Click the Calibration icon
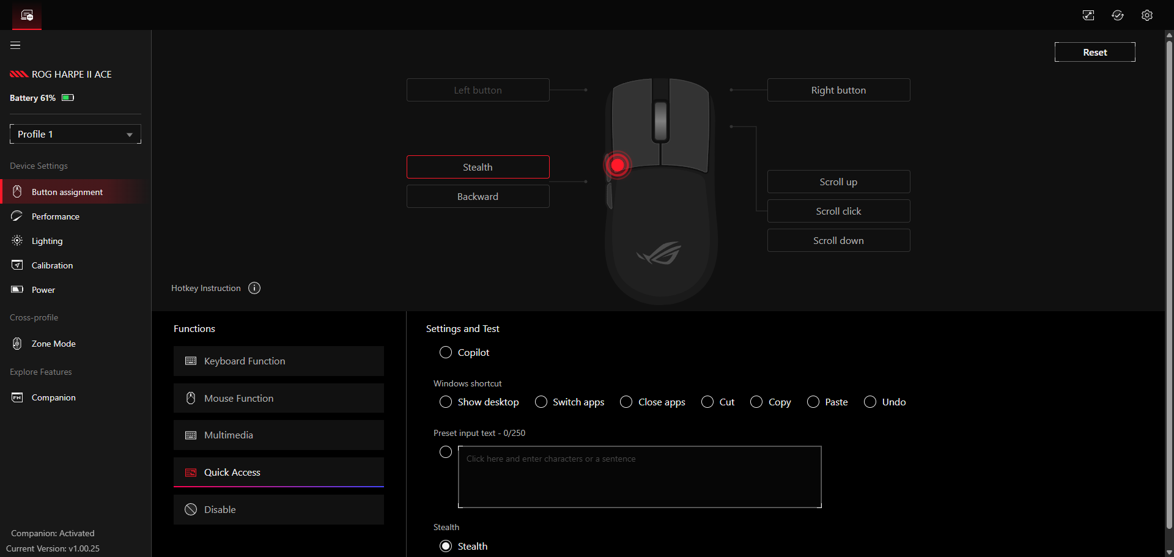Viewport: 1174px width, 557px height. click(17, 265)
